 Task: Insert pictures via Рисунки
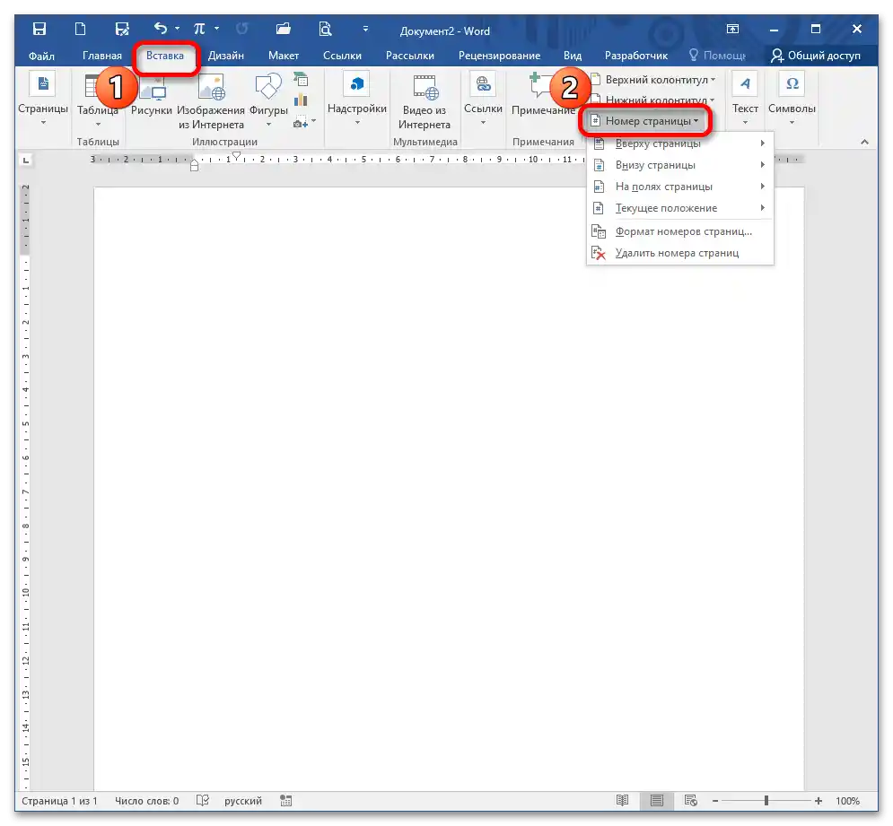(152, 98)
